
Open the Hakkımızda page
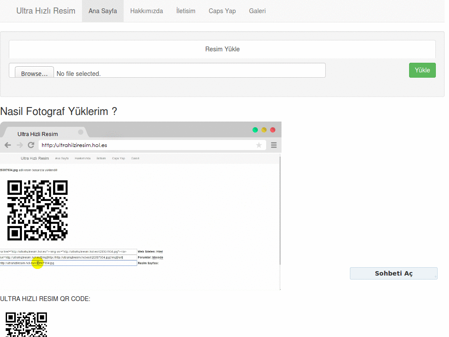point(146,11)
